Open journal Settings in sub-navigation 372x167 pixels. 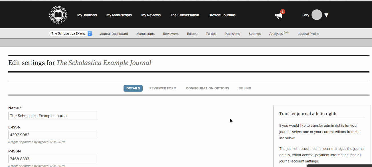(x=254, y=34)
